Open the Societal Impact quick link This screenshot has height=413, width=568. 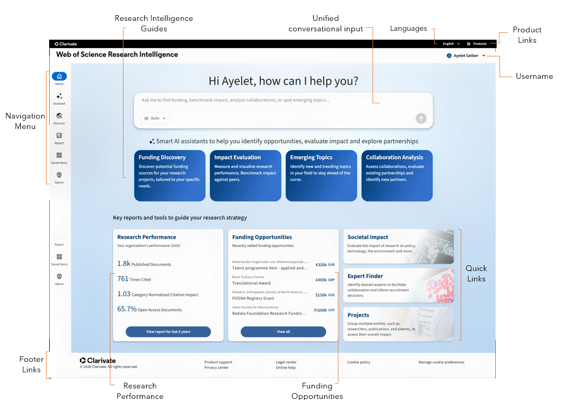(399, 246)
